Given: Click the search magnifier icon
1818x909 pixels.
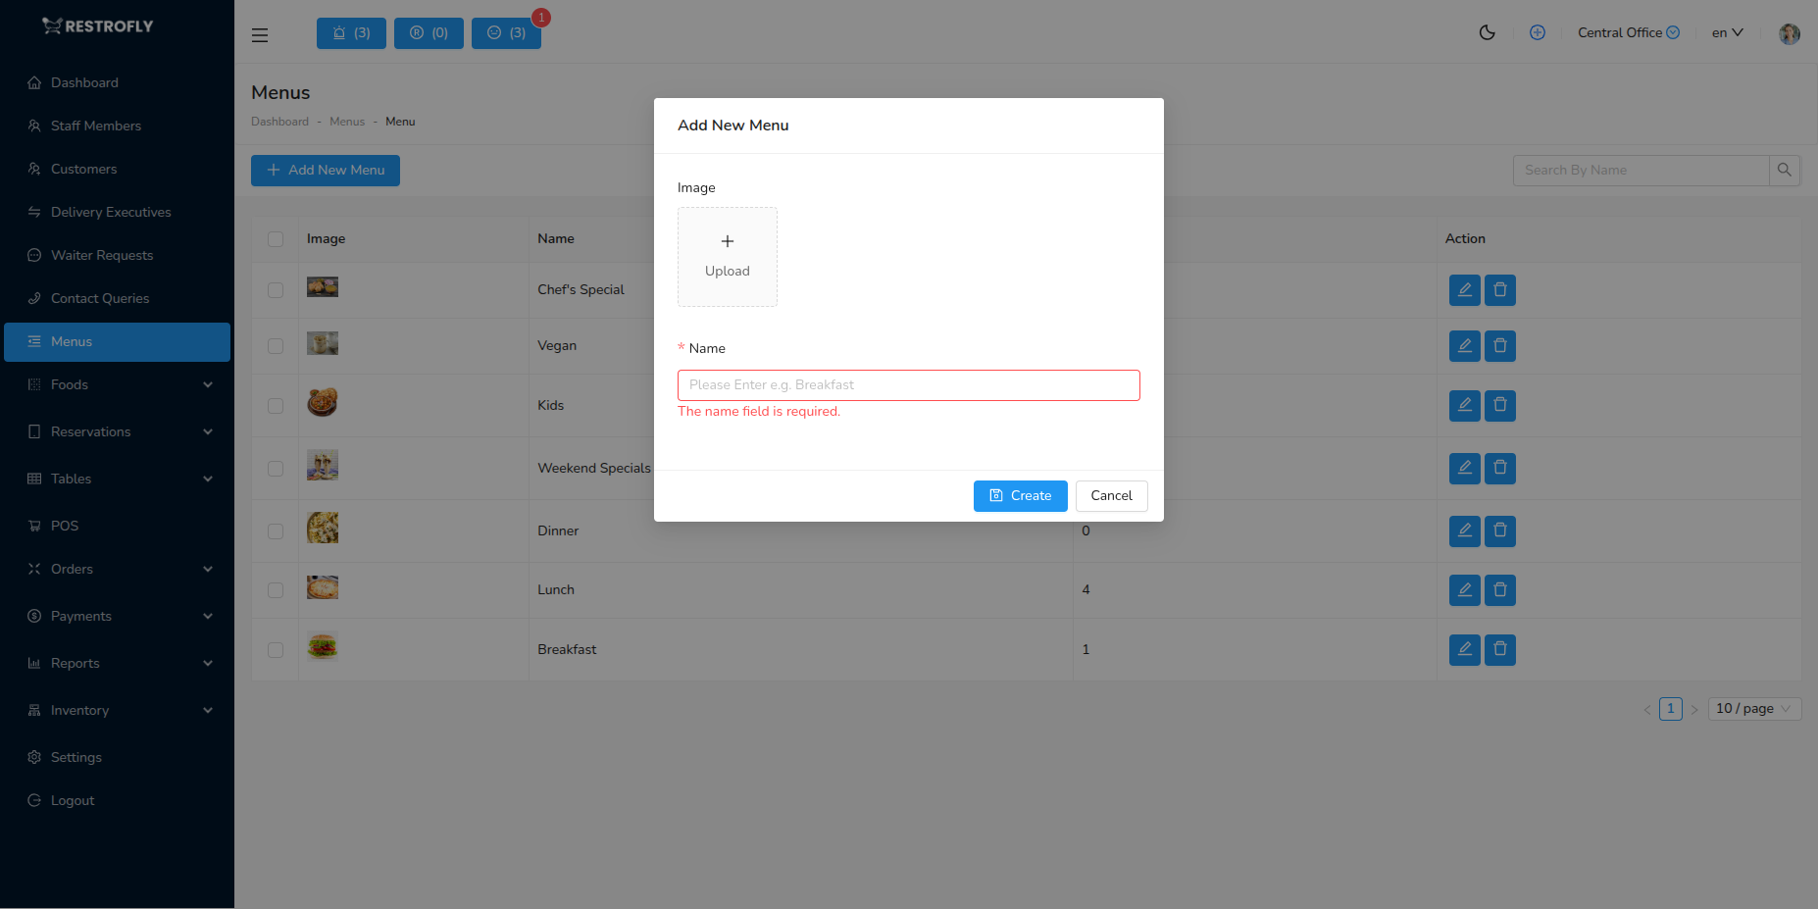Looking at the screenshot, I should 1785,170.
